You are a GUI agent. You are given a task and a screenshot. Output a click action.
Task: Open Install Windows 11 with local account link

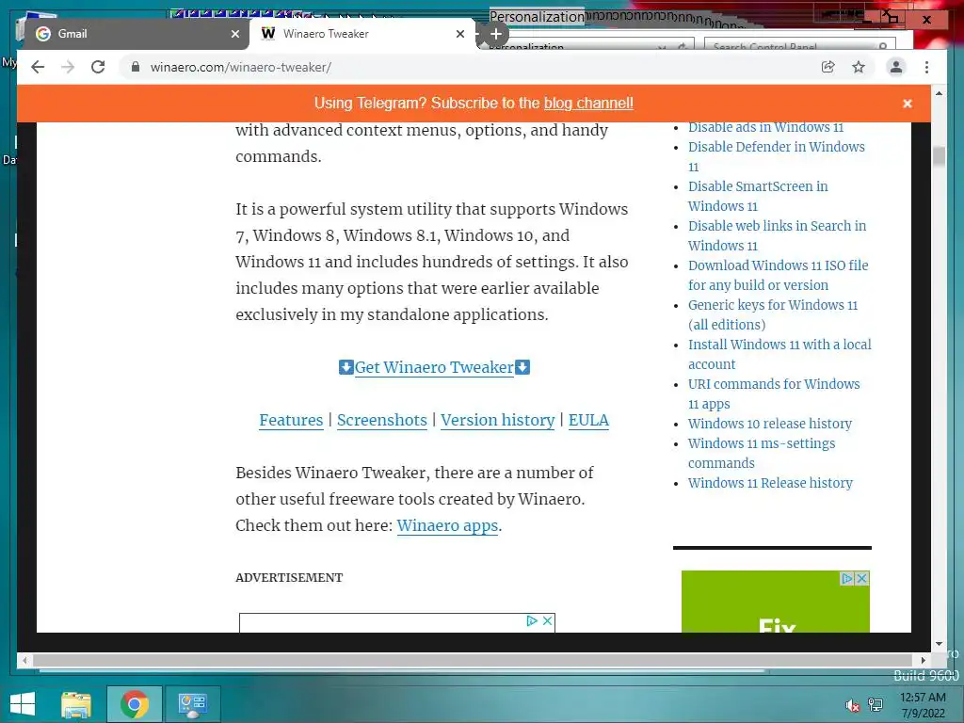click(779, 354)
